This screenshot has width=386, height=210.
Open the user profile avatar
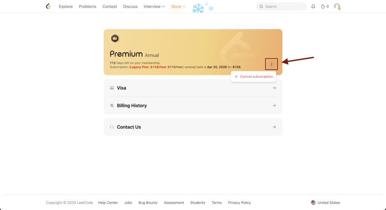337,6
